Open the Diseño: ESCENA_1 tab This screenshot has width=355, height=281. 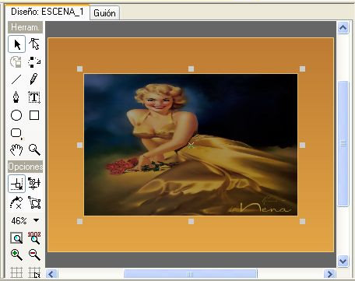pos(47,12)
